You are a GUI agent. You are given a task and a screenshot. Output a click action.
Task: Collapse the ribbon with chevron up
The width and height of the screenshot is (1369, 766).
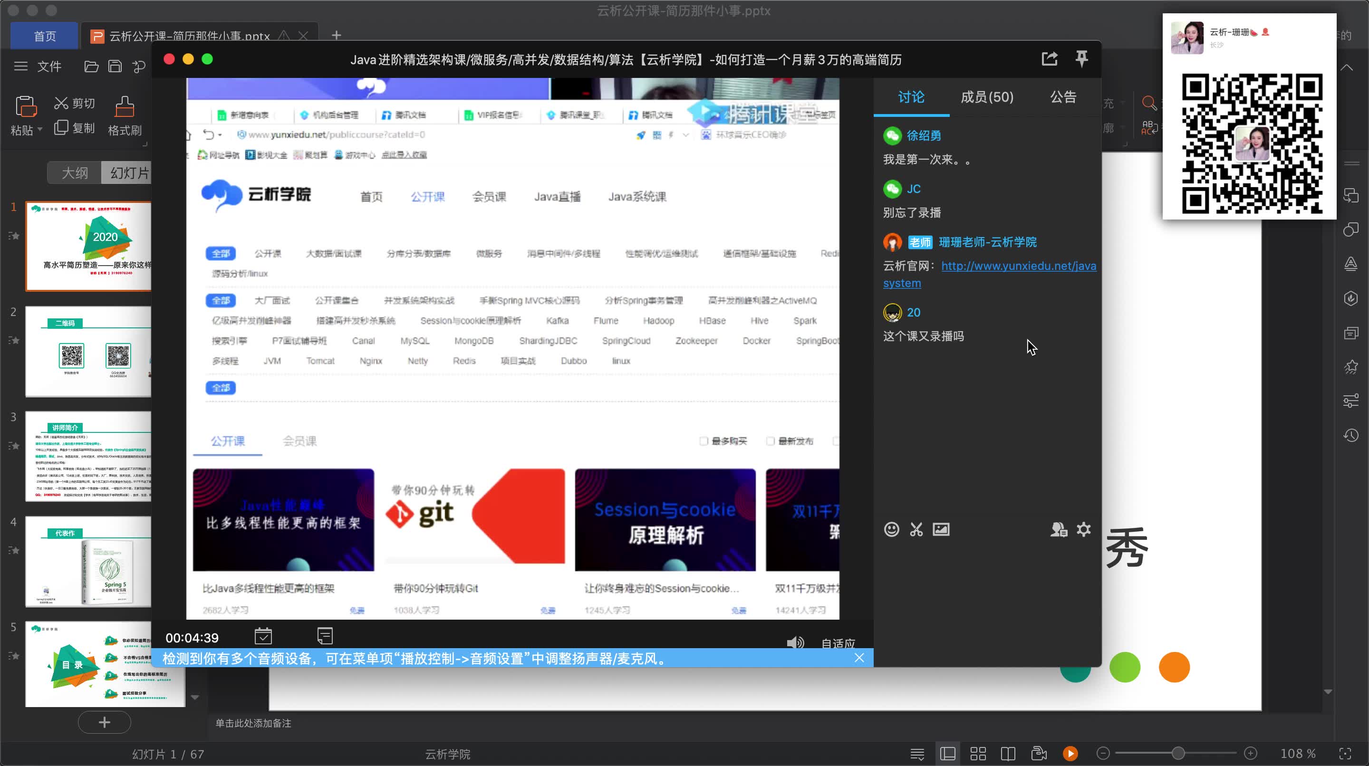pos(1347,67)
